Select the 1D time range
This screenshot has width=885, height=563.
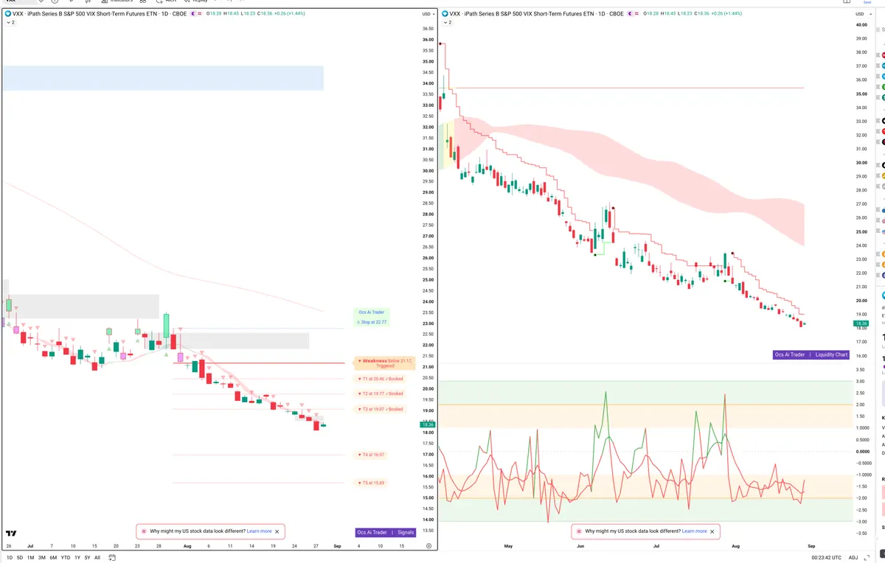(x=10, y=558)
